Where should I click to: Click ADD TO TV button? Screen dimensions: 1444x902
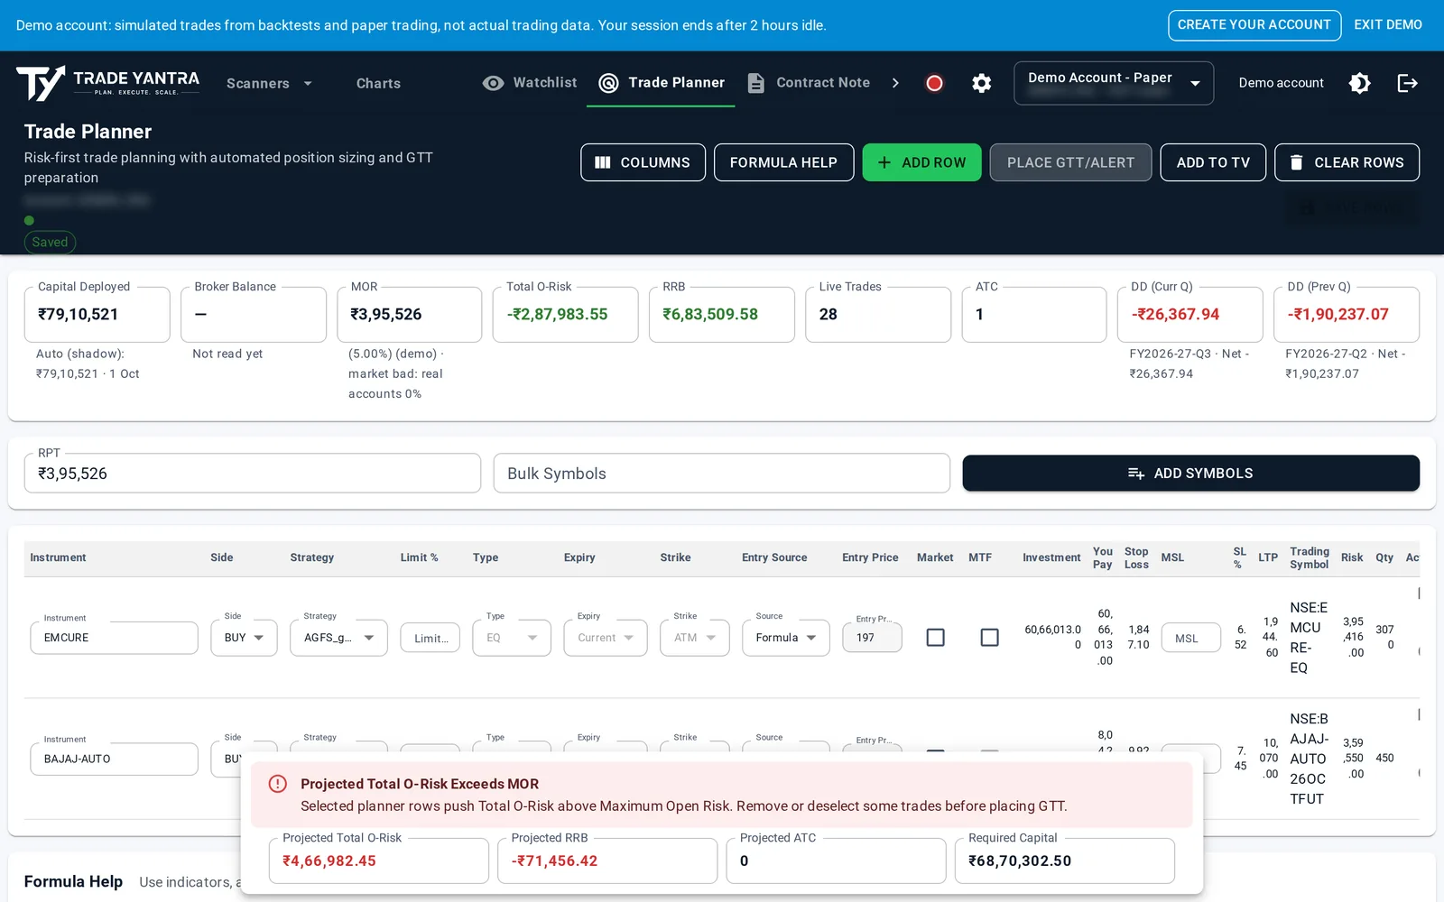coord(1213,162)
